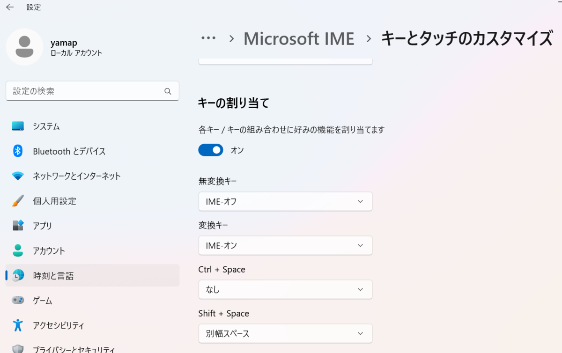The image size is (562, 353).
Task: Open the 無変換キー dropdown
Action: click(x=285, y=201)
